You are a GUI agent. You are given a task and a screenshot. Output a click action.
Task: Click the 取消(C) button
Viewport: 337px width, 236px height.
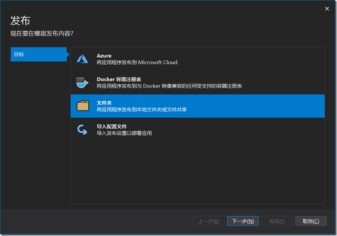click(311, 221)
